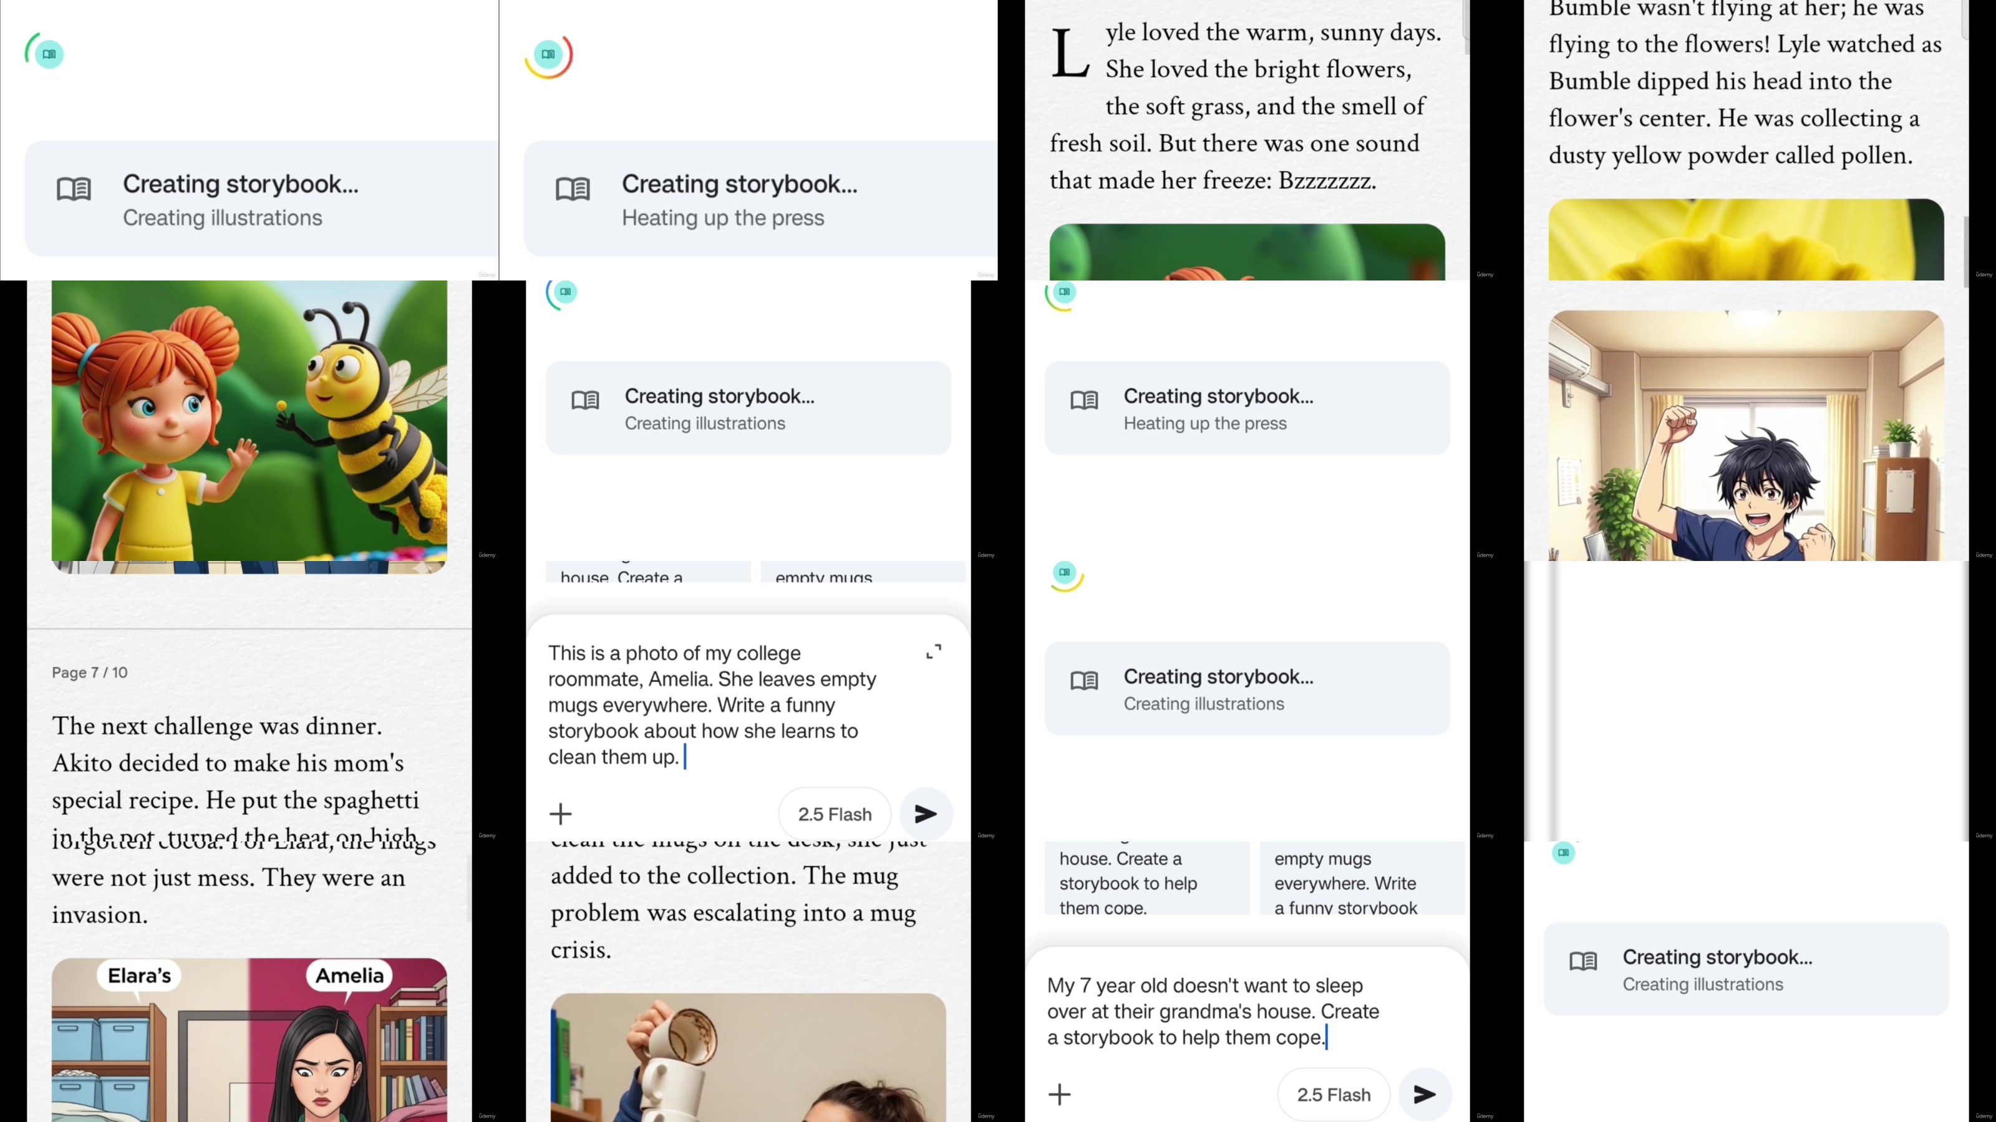The width and height of the screenshot is (1996, 1122).
Task: Select chip 'empty mugs everywhere. Write a funny storybook'
Action: point(1362,877)
